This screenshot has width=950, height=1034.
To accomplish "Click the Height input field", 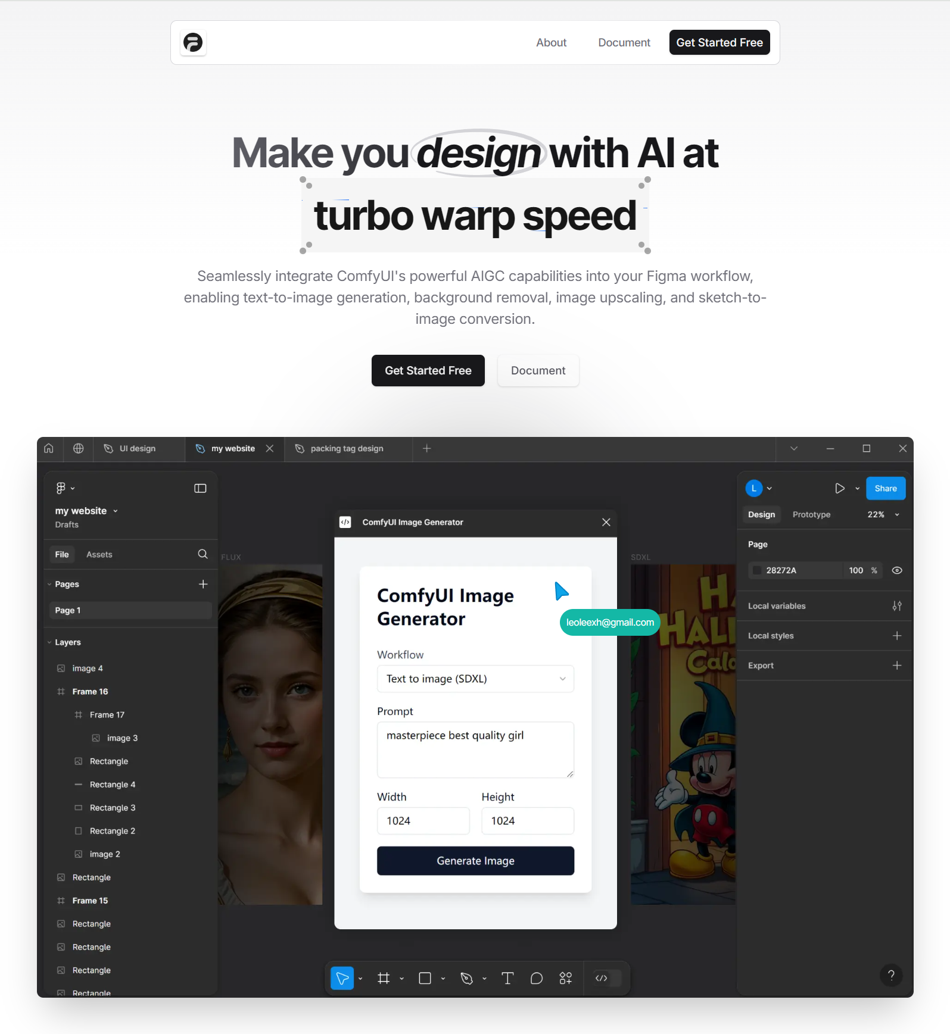I will tap(528, 821).
